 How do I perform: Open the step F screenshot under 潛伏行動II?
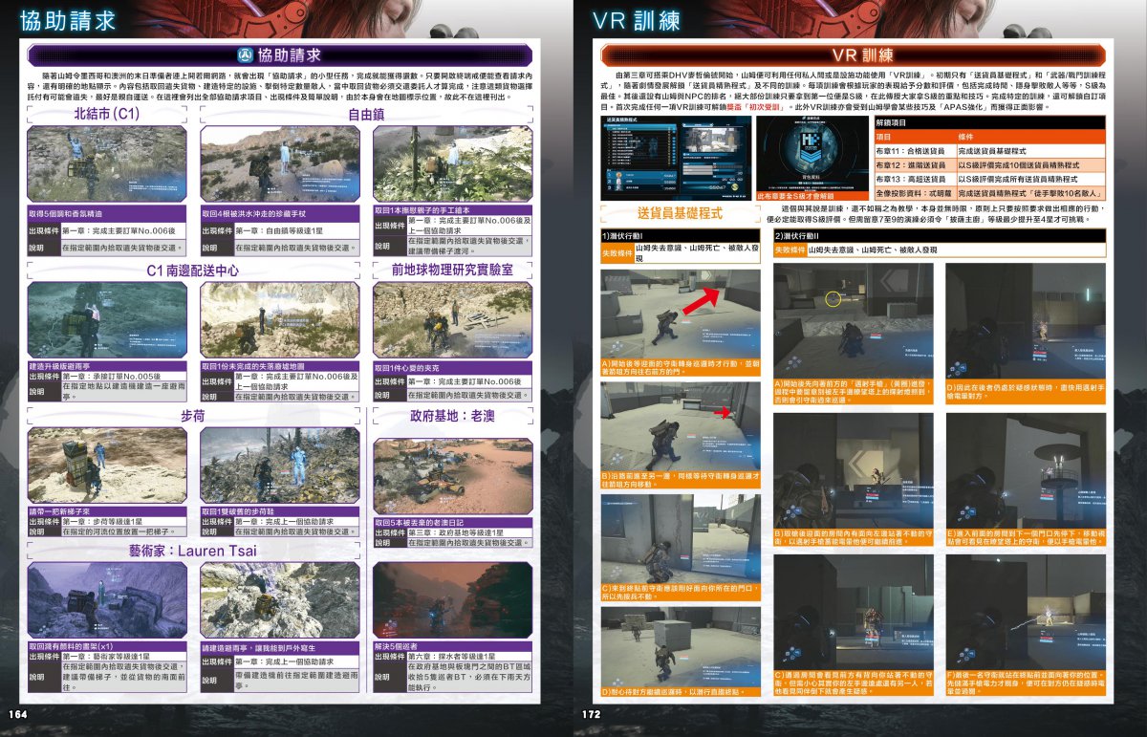click(x=1026, y=612)
